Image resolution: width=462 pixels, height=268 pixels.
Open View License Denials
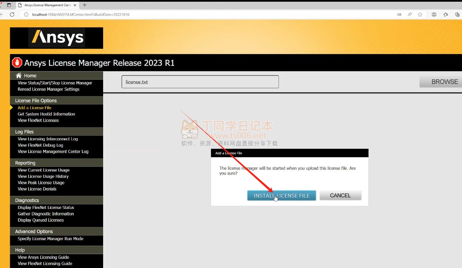pos(37,189)
